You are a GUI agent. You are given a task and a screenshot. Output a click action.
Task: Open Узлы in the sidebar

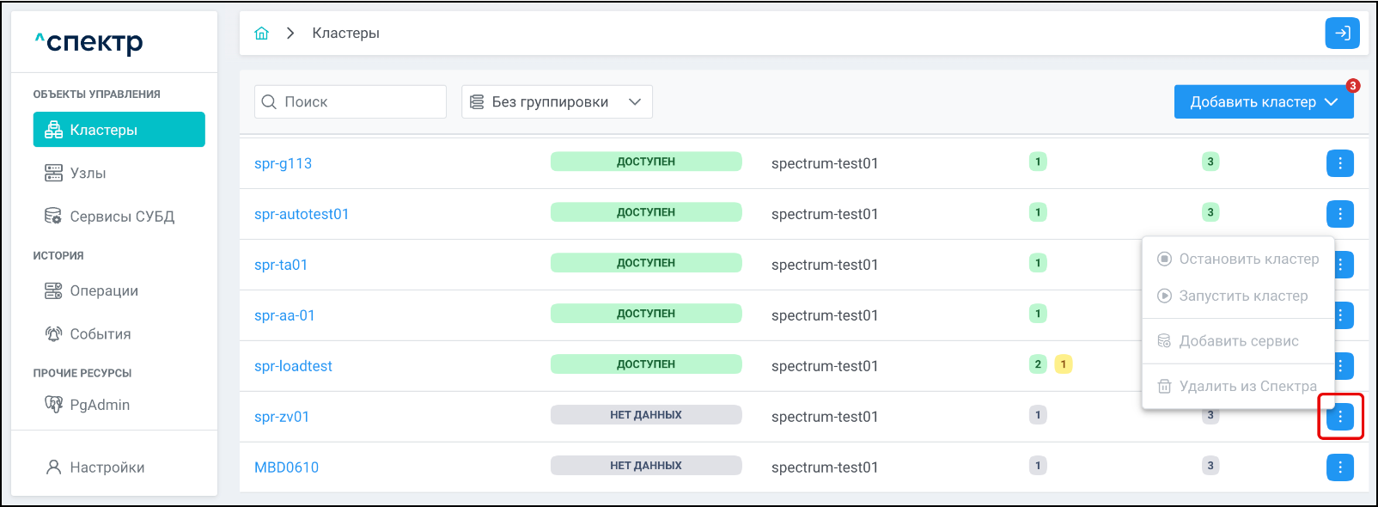(x=88, y=174)
